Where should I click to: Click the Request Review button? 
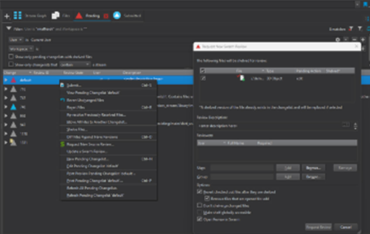pos(318,227)
